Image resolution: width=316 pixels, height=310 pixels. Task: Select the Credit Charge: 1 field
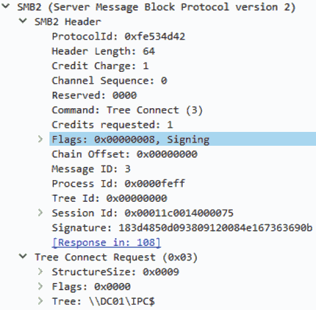(x=100, y=66)
